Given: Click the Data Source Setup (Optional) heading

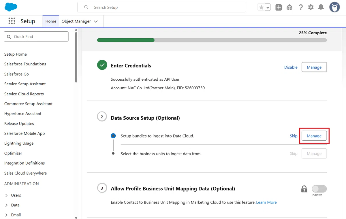Looking at the screenshot, I should [145, 118].
